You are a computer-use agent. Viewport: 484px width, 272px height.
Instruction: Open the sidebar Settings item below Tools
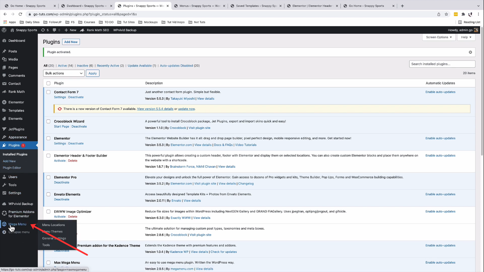15,193
